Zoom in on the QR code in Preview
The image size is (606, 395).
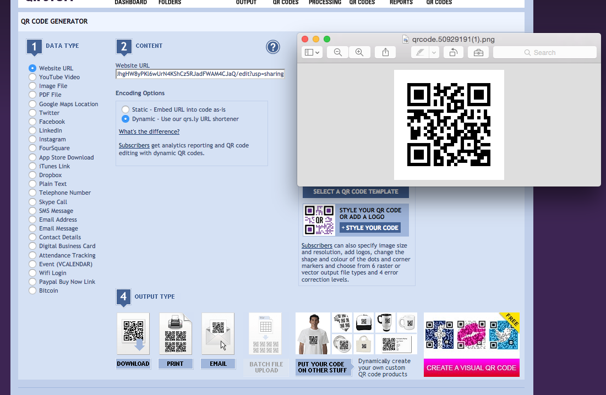pos(359,52)
